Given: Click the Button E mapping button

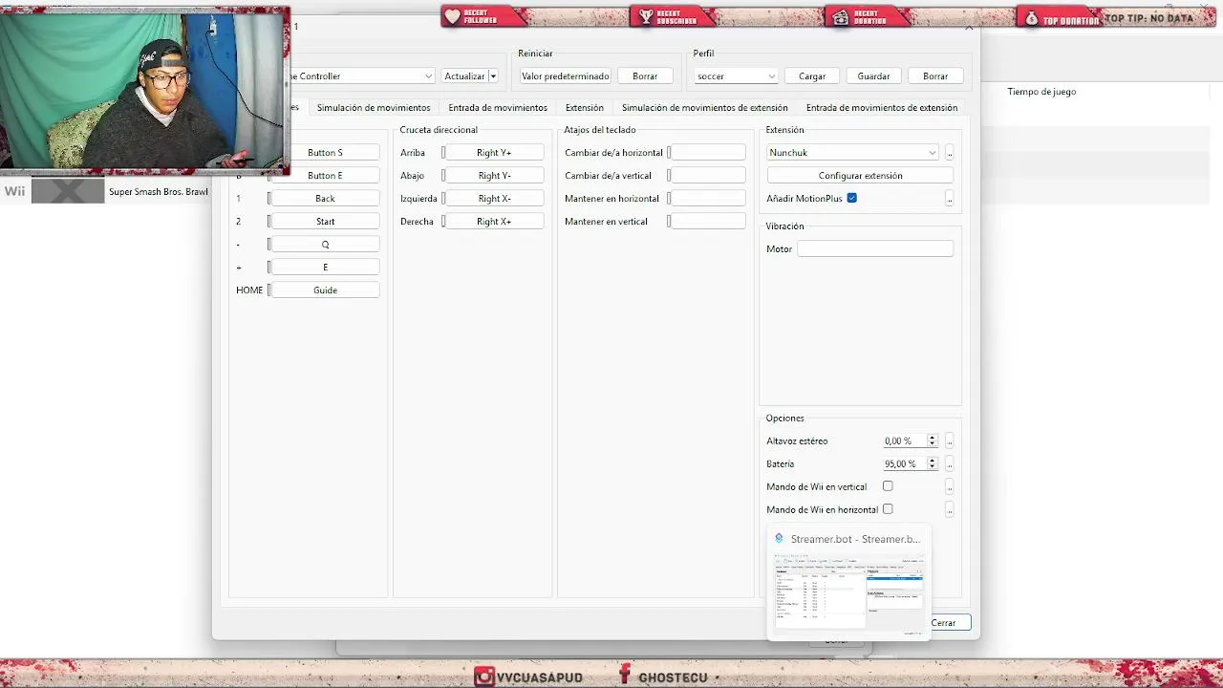Looking at the screenshot, I should 325,176.
